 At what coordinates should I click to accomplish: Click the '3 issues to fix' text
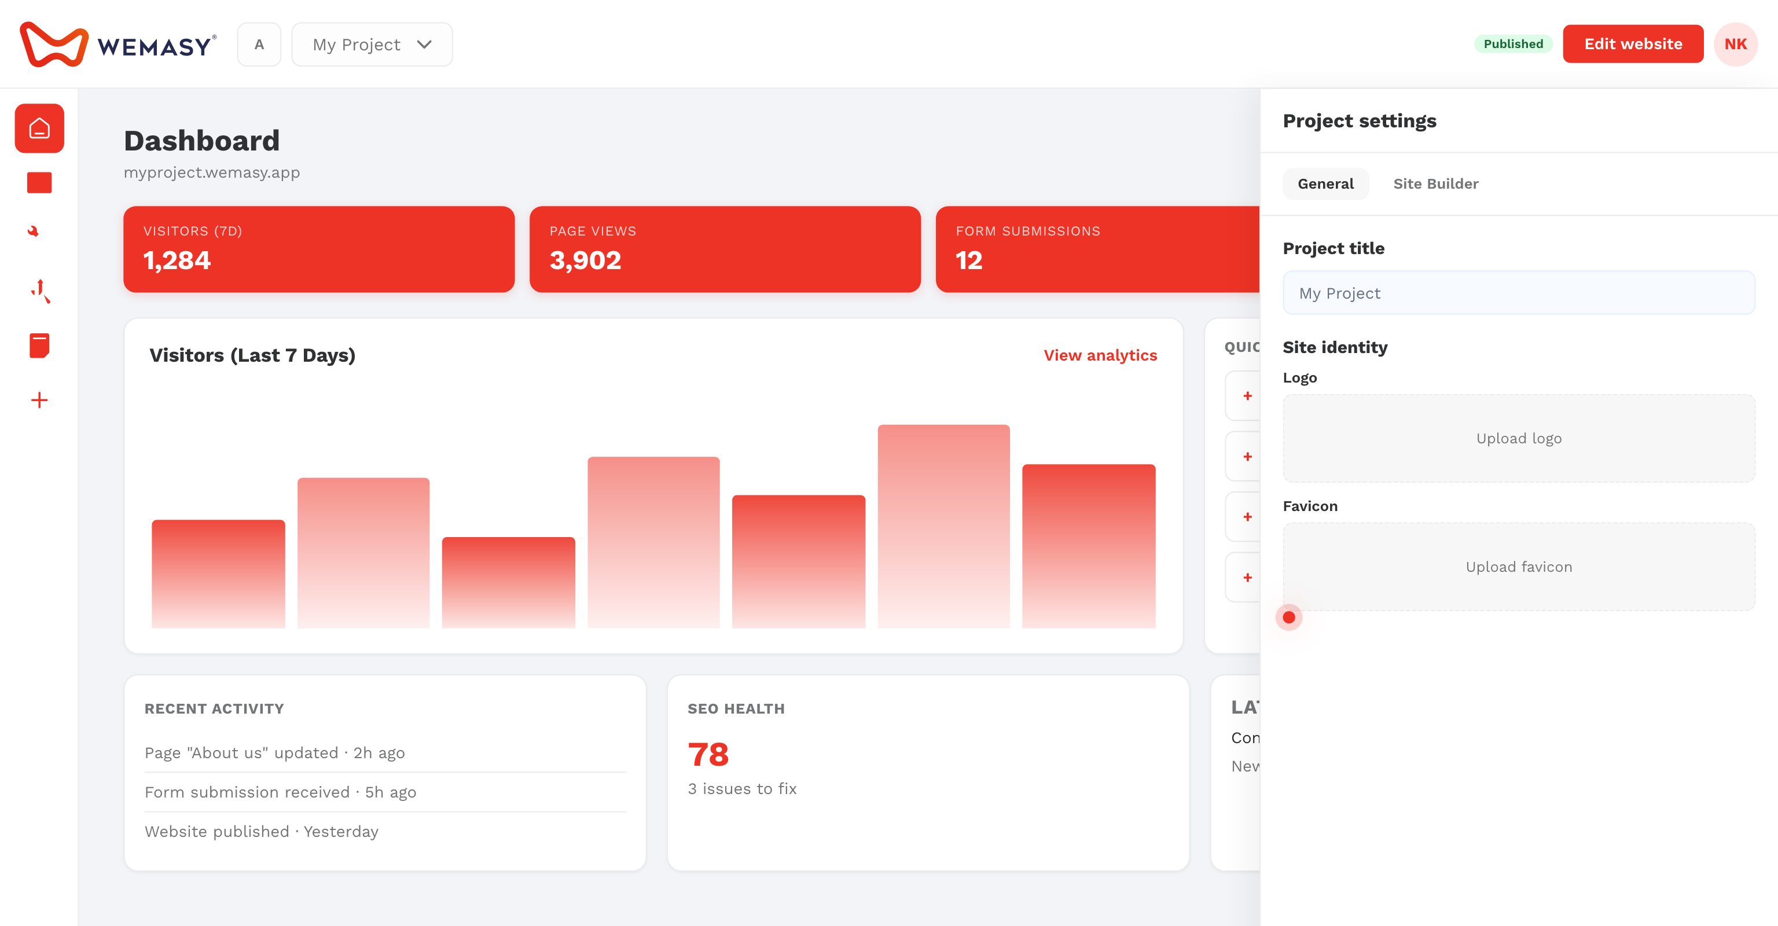[742, 789]
